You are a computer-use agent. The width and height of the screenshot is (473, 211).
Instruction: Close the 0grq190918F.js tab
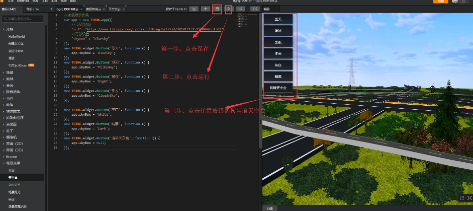[82, 9]
